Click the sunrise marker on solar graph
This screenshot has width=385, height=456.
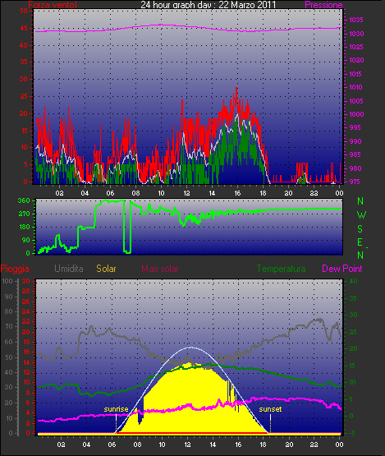[x=116, y=409]
